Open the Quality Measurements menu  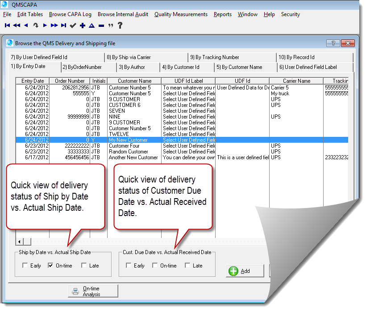[181, 14]
